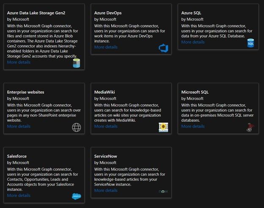Click 'by Microsoft' under Azure SQL

click(x=192, y=19)
